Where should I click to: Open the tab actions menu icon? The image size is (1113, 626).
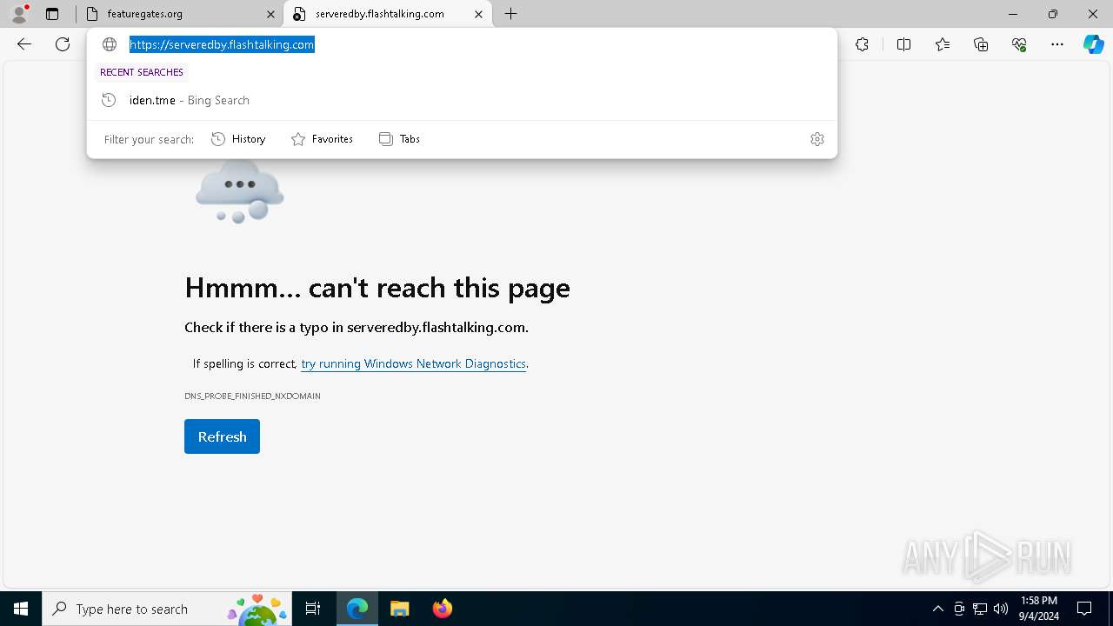[x=52, y=14]
